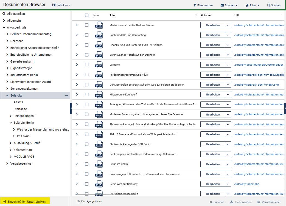Select the checkbox for Pachtmodelle und Contracting
Image resolution: width=286 pixels, height=206 pixels.
87,35
